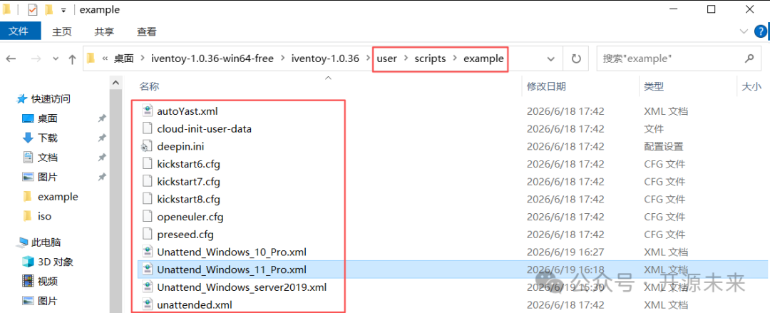The image size is (770, 313).
Task: Select the kickstart8.cfg file icon
Action: click(x=148, y=199)
